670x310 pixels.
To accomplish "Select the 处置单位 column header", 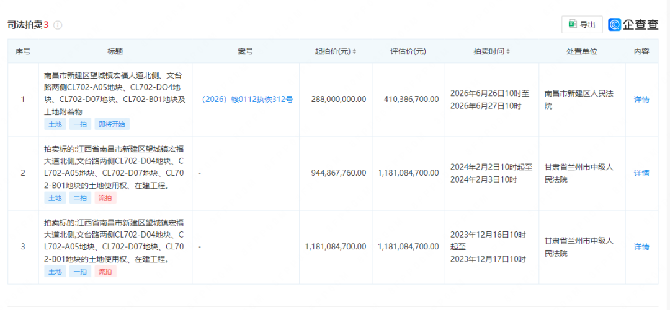I will [582, 51].
